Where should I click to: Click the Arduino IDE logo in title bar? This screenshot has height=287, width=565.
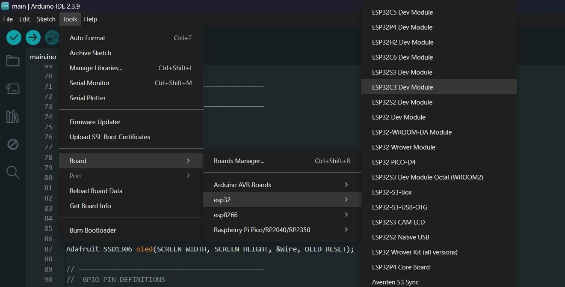click(x=5, y=6)
